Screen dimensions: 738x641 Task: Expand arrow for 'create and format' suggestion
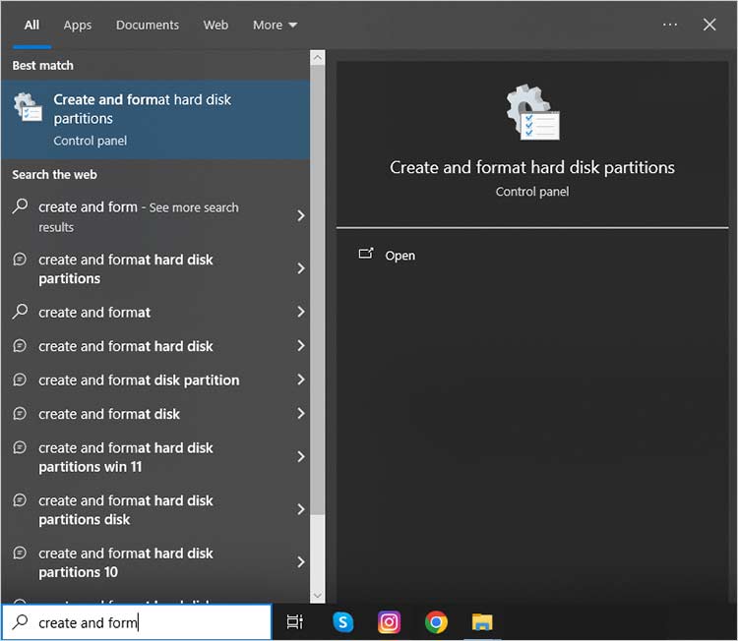coord(300,313)
